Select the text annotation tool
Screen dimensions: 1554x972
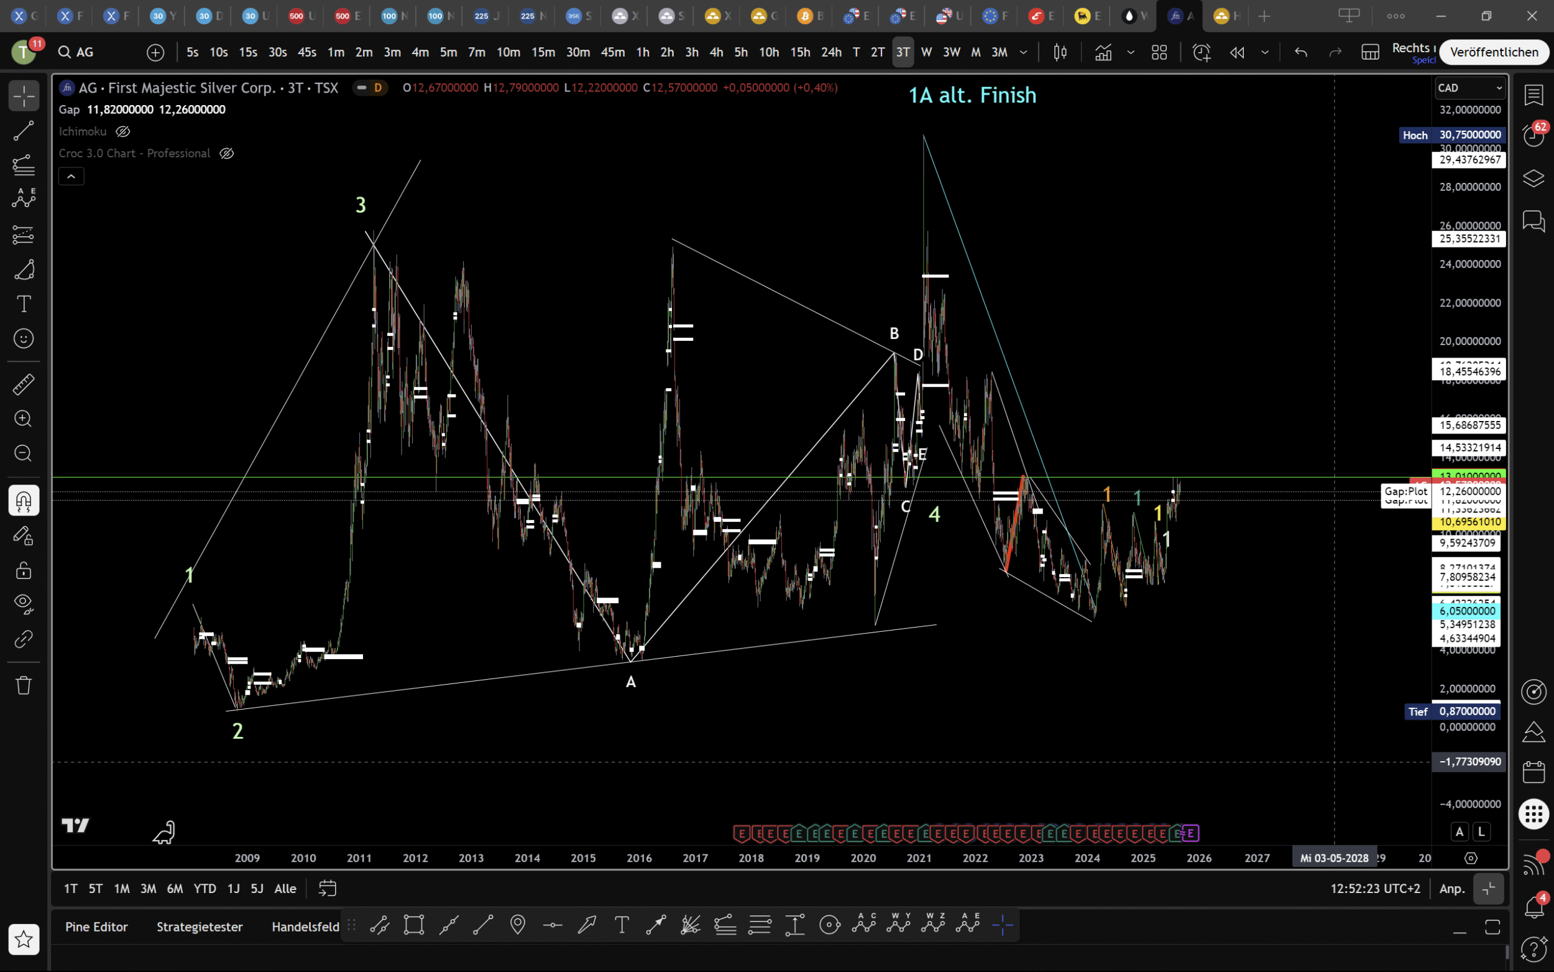coord(24,303)
